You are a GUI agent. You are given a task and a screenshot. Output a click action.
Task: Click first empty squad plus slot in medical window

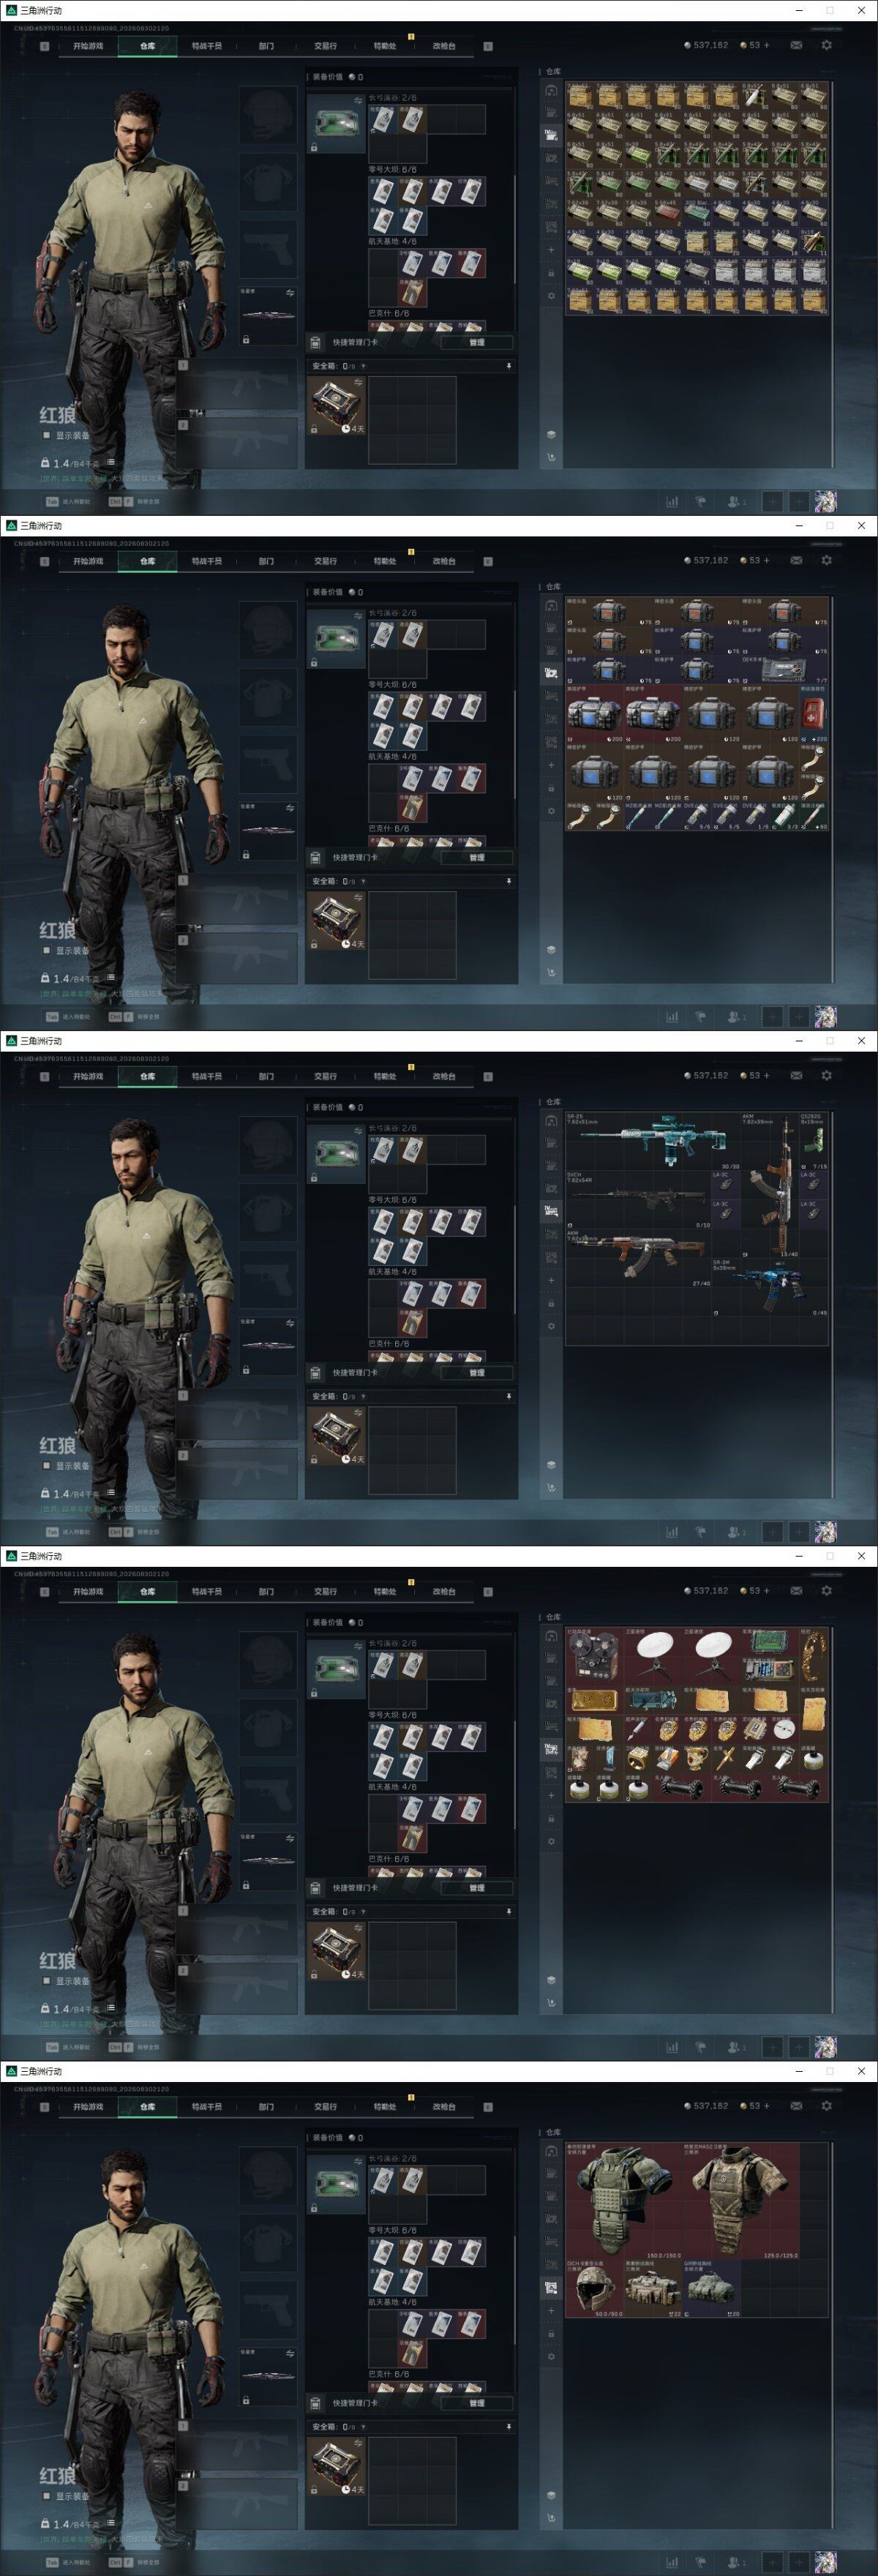click(772, 1017)
